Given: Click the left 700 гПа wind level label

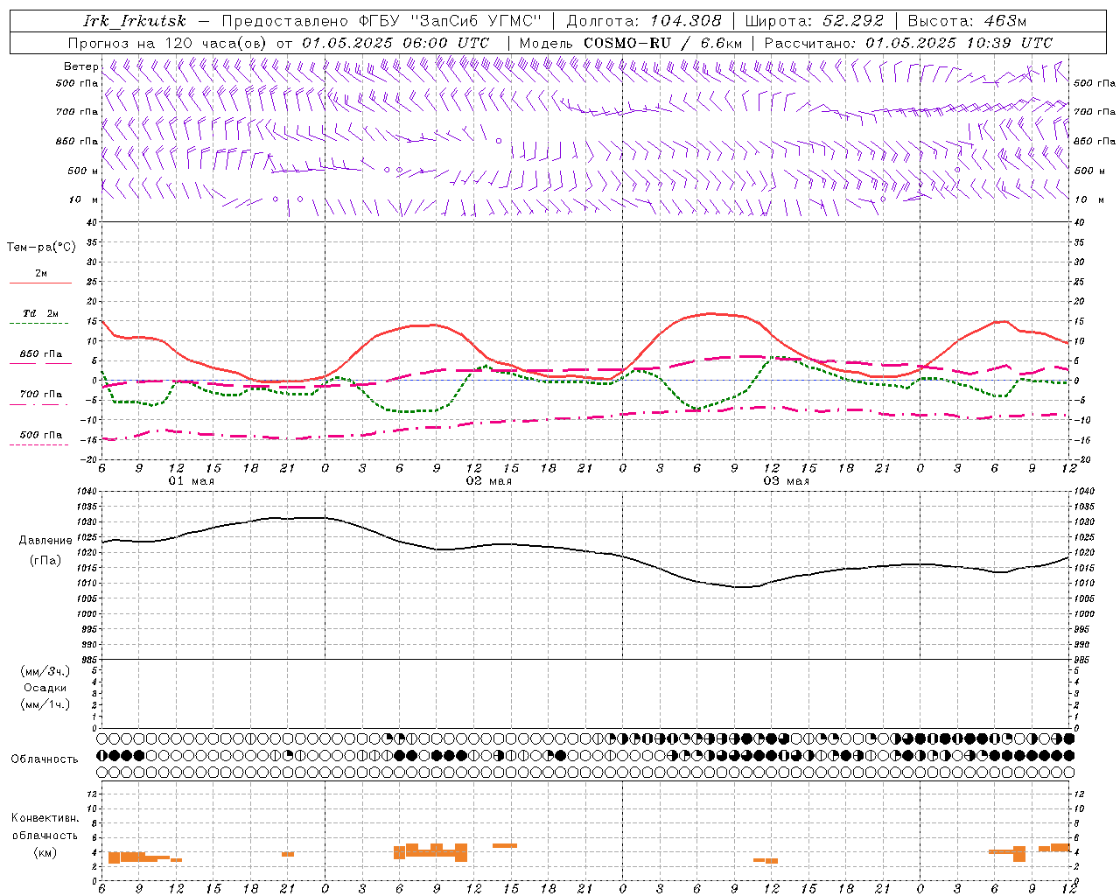Looking at the screenshot, I should (x=77, y=112).
